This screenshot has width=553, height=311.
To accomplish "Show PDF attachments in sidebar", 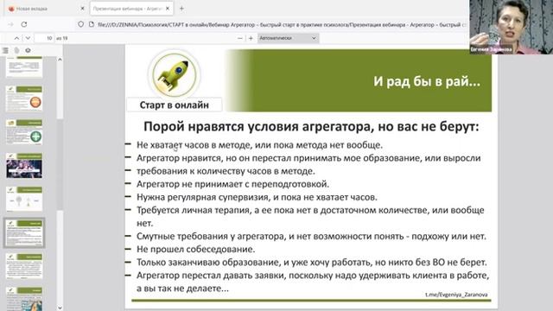I will 16,50.
